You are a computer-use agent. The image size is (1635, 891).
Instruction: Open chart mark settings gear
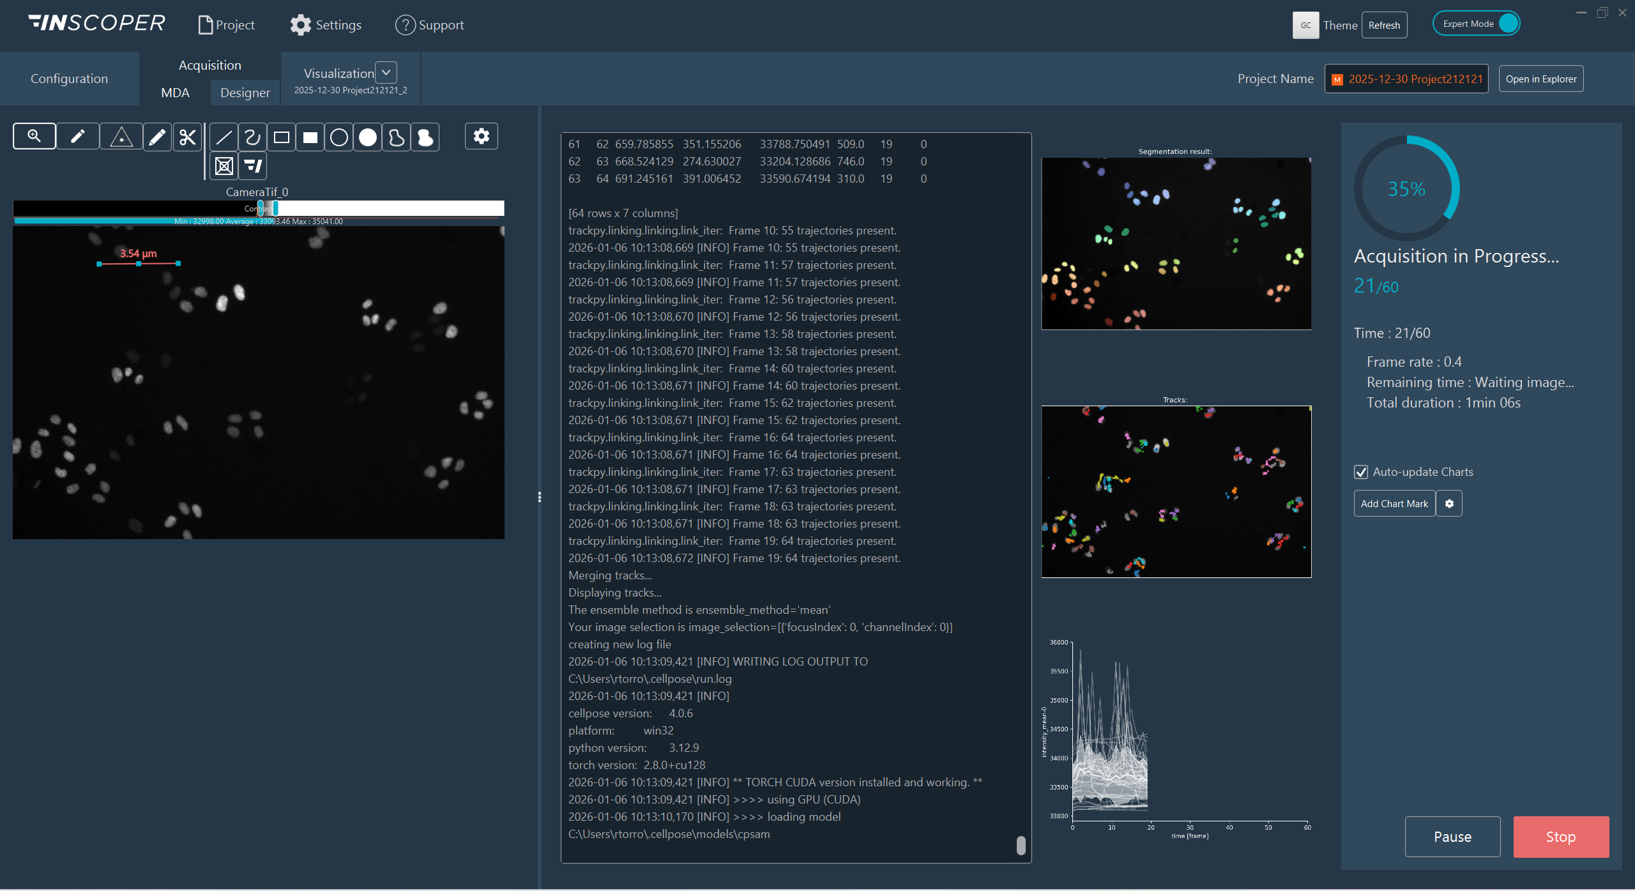(x=1449, y=503)
